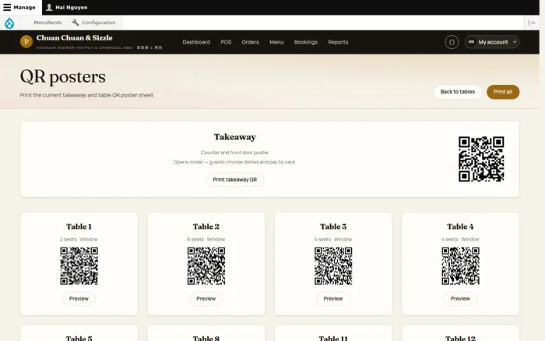Toggle toolbar orientation icon at right
Screen dimensions: 545x341
(x=532, y=23)
